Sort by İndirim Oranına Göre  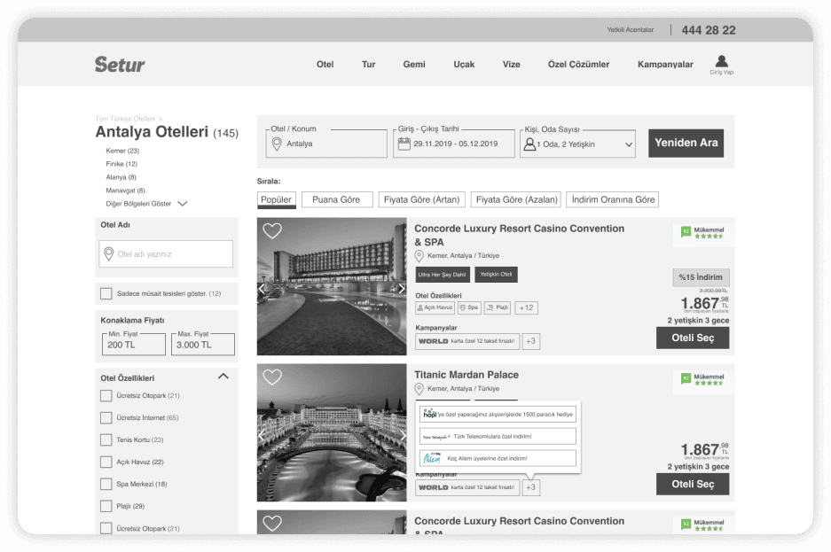pyautogui.click(x=613, y=199)
